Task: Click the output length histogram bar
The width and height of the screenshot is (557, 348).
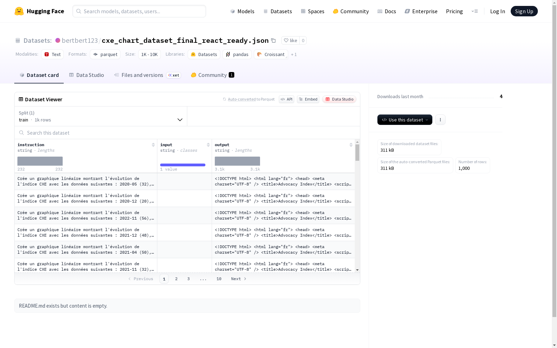Action: (x=237, y=161)
